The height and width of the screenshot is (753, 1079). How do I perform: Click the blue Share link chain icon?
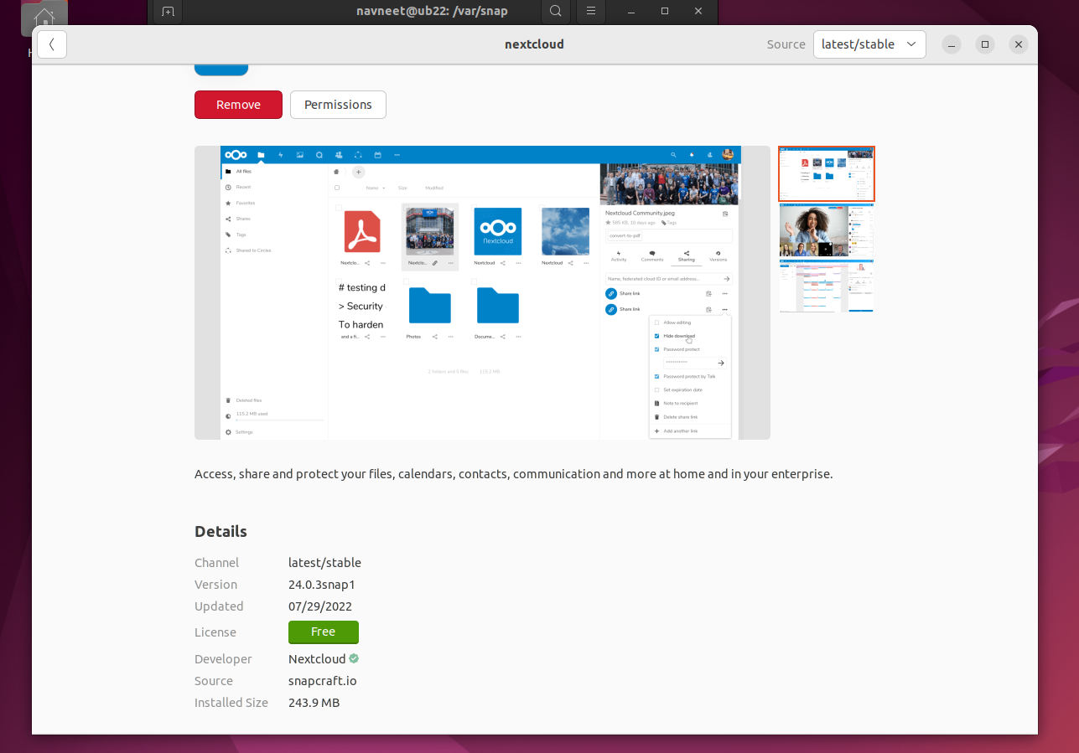tap(610, 294)
